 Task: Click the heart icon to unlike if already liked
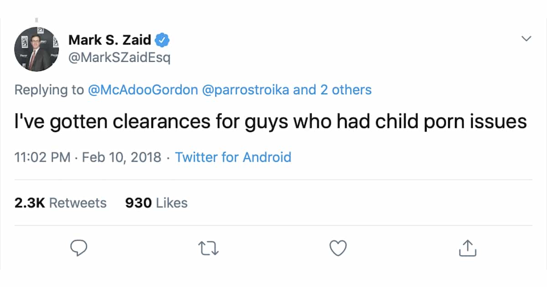click(x=338, y=248)
